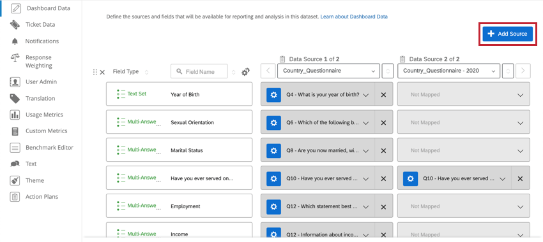Expand Q10 dropdown in Data Source 1
This screenshot has width=543, height=242.
365,179
